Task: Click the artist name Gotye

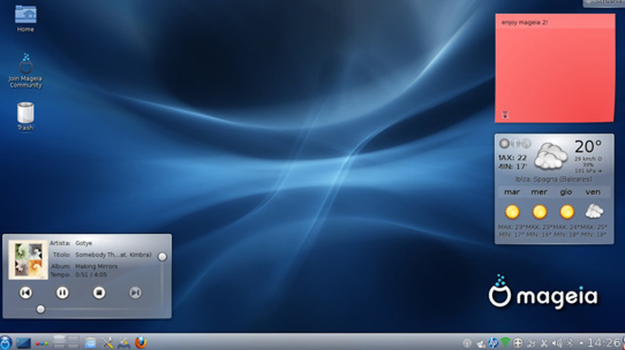Action: (x=84, y=243)
